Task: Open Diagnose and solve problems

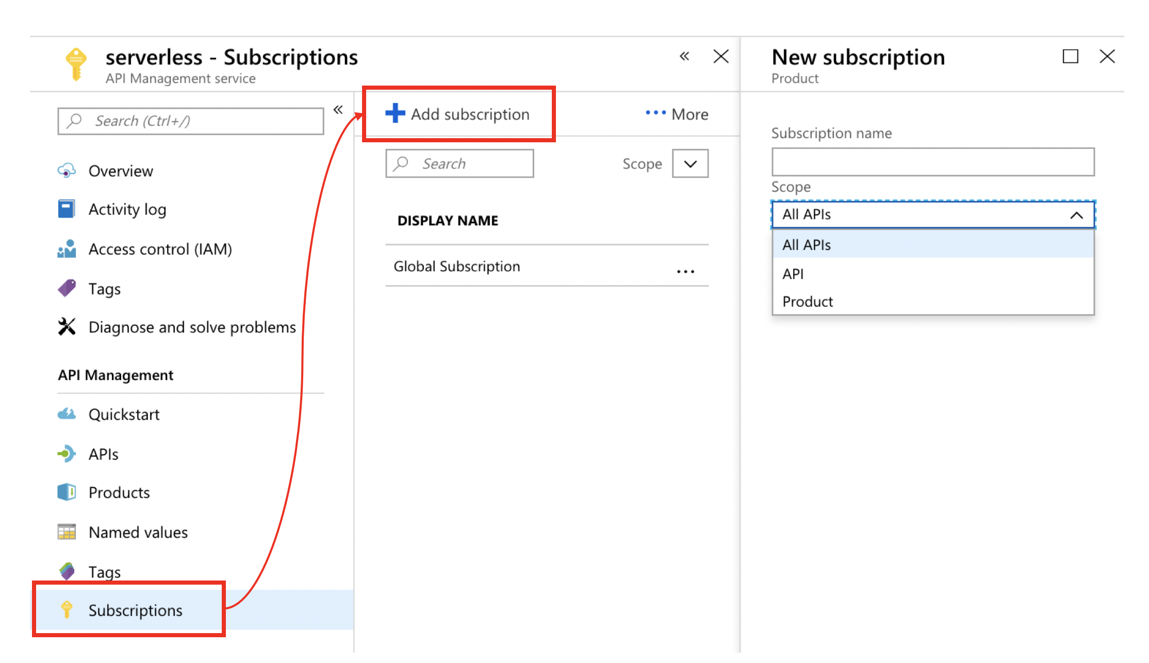Action: [192, 327]
